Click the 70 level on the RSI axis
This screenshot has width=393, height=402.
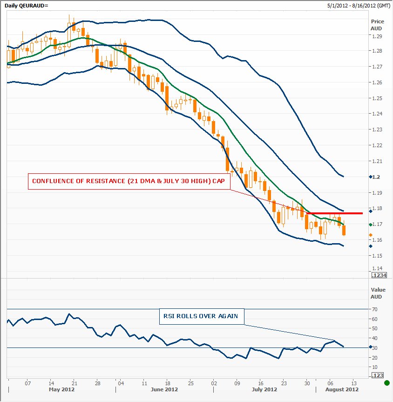coord(374,309)
